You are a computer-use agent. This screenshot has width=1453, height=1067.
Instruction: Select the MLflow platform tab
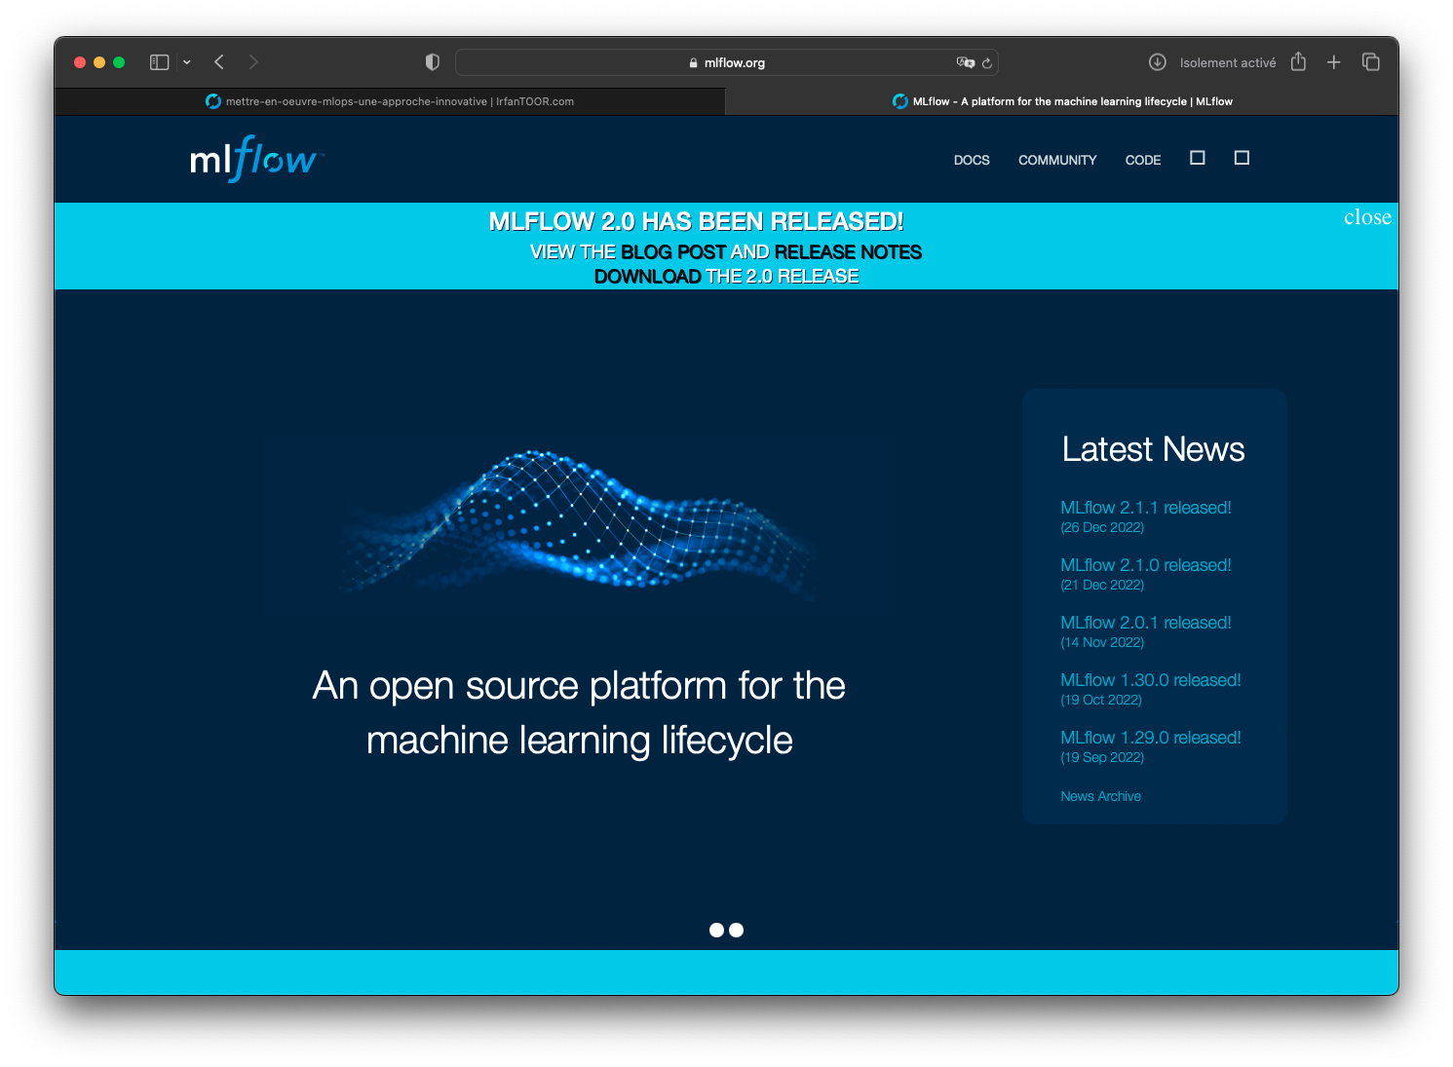coord(1062,101)
